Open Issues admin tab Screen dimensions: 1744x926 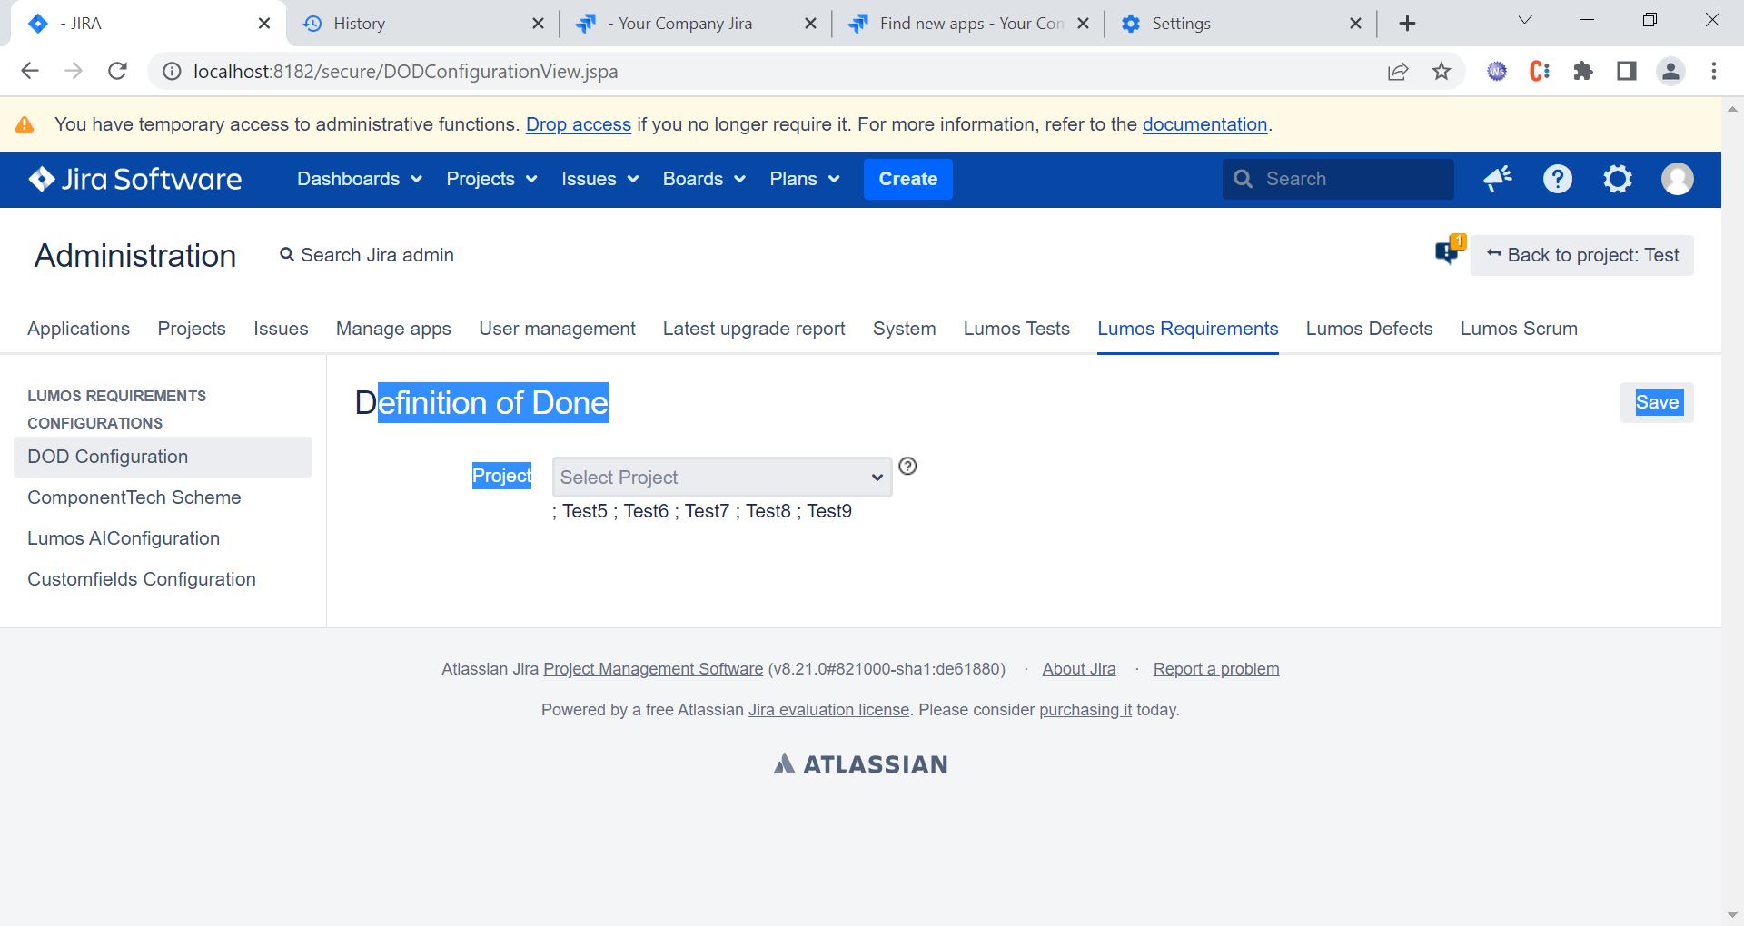click(x=281, y=329)
